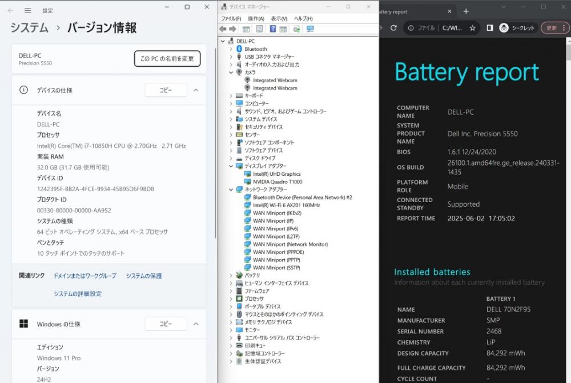Click the システム breadcrumb in Settings
The height and width of the screenshot is (383, 571).
(30, 27)
